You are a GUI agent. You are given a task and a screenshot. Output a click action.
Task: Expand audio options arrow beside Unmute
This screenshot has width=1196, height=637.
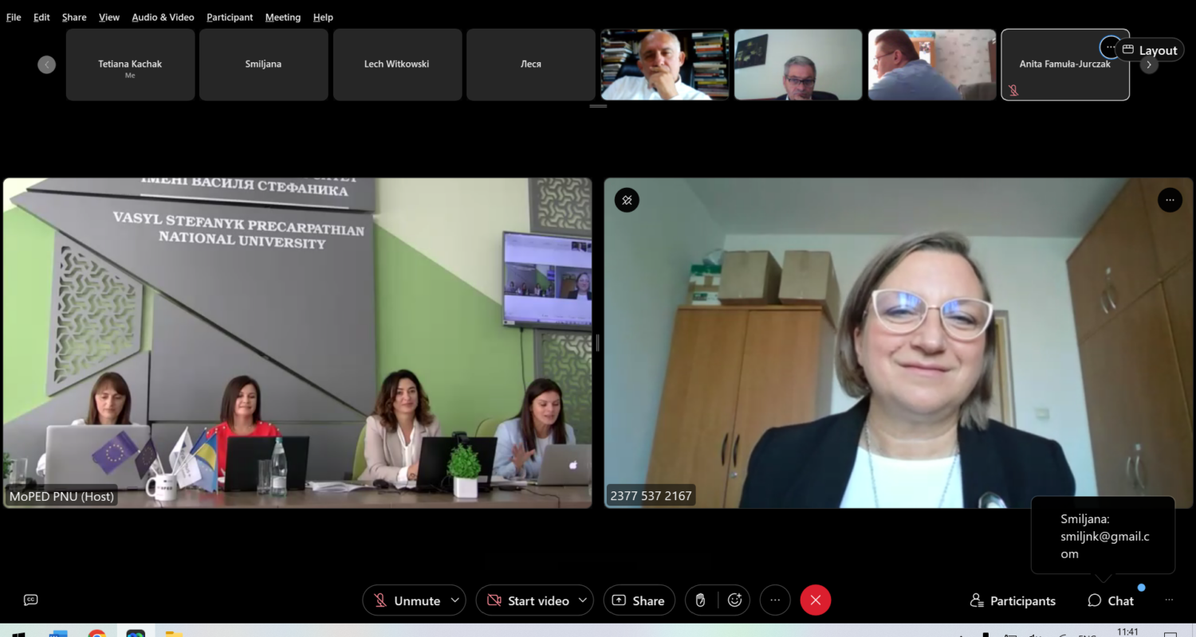click(x=455, y=600)
